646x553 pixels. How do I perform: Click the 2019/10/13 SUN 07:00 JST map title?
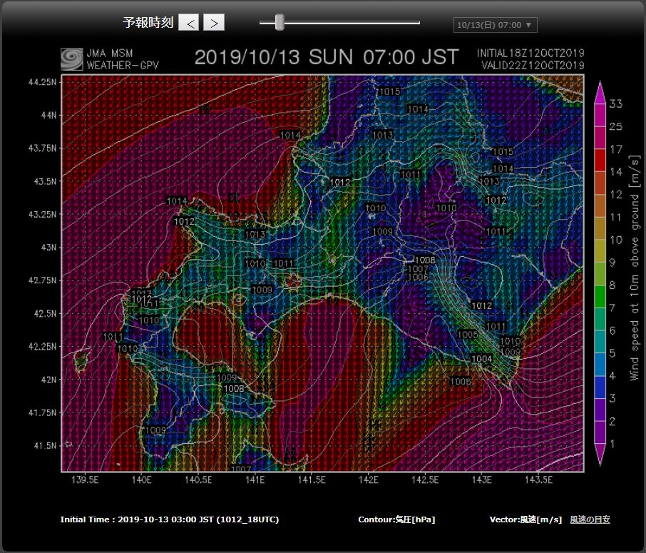[x=327, y=57]
